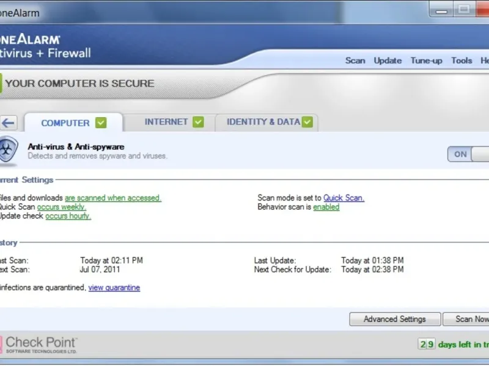
Task: Click green checkmark on INTERNET tab
Action: [x=198, y=121]
